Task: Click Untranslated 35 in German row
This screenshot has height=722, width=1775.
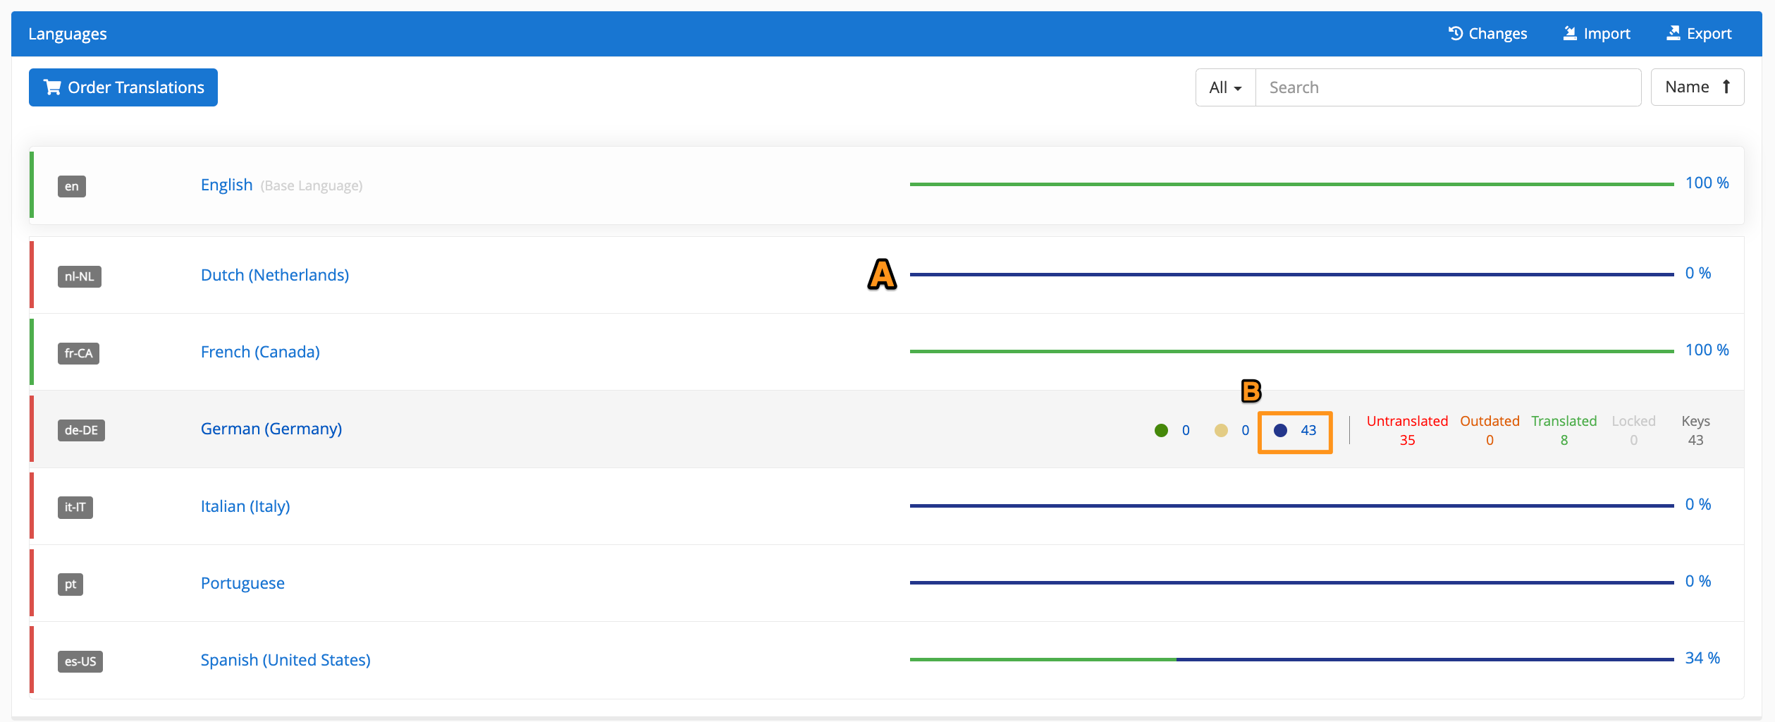Action: [x=1408, y=430]
